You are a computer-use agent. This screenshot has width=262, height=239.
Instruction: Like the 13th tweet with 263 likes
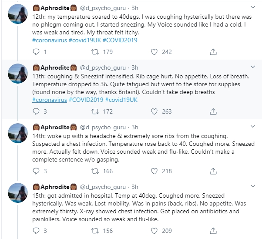click(x=154, y=111)
